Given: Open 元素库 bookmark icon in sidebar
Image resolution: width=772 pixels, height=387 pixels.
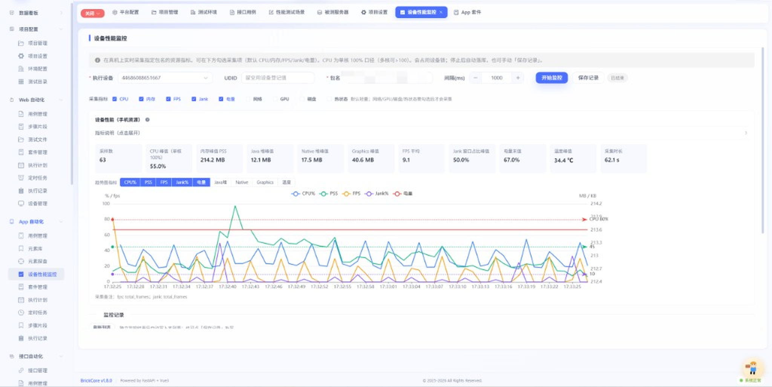Looking at the screenshot, I should tap(21, 249).
